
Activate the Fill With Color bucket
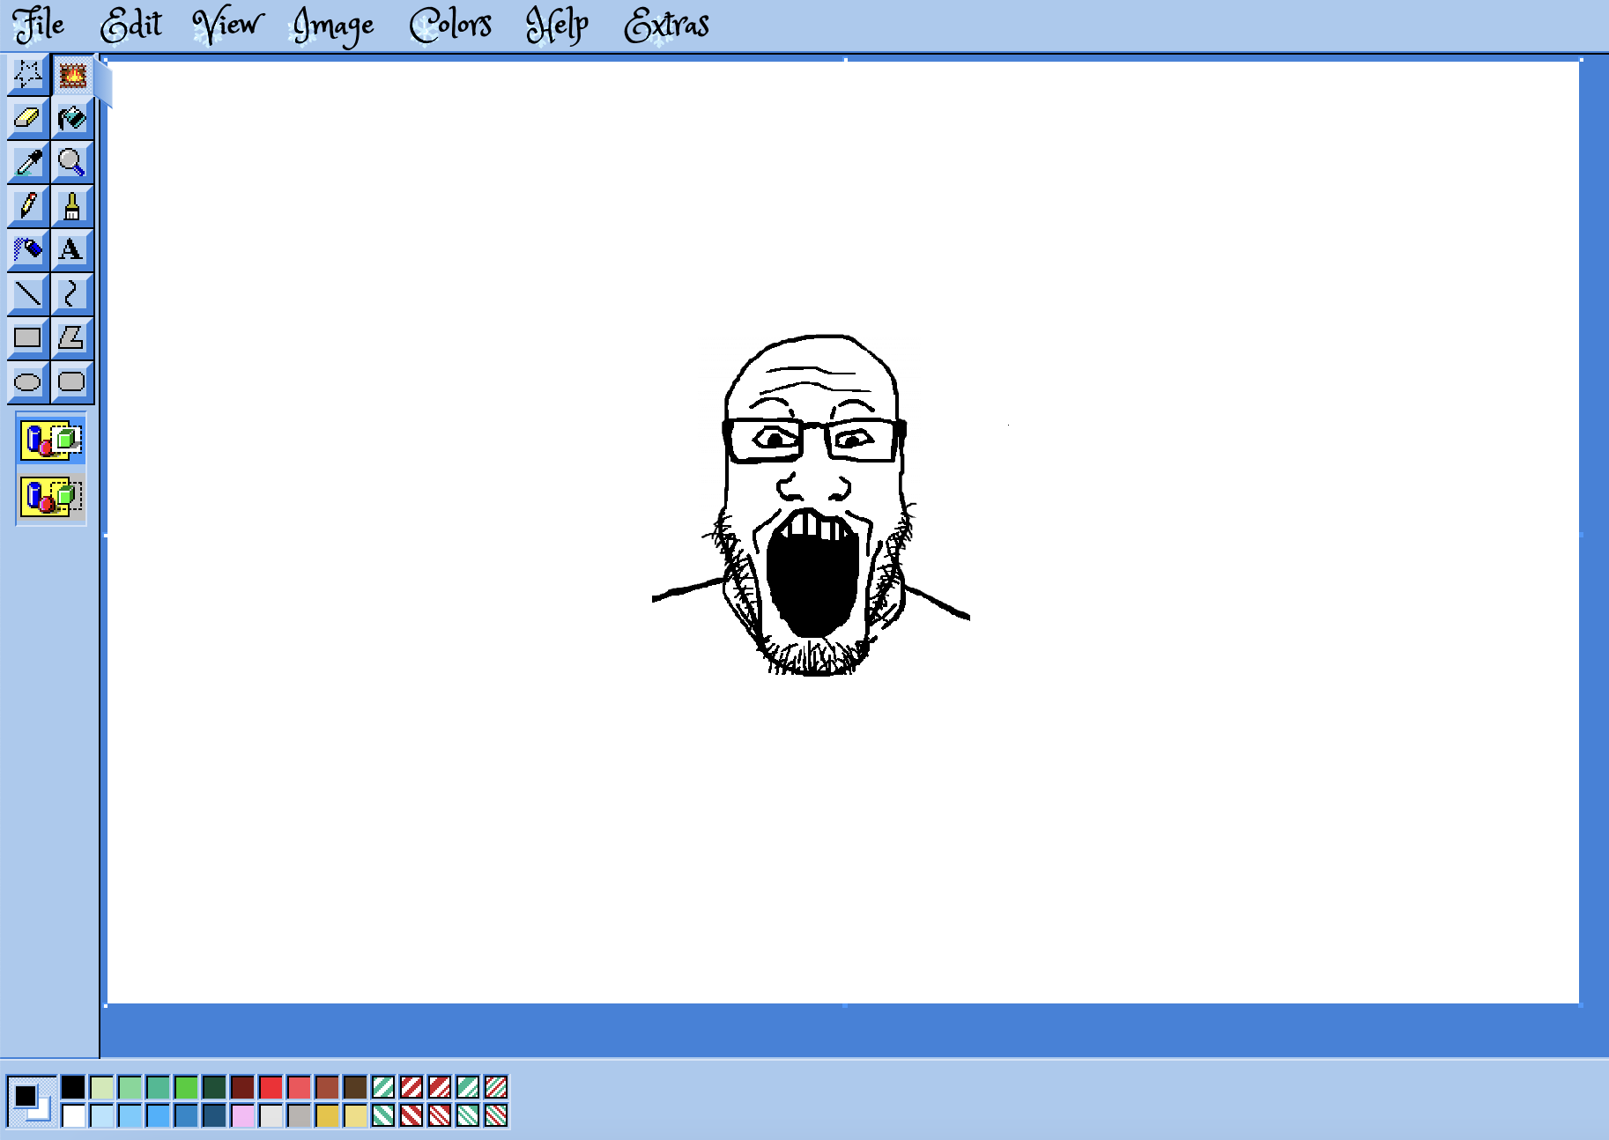pos(72,118)
